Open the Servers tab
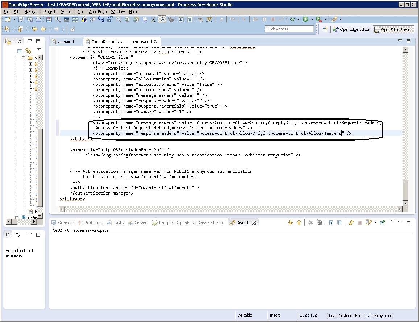 138,223
